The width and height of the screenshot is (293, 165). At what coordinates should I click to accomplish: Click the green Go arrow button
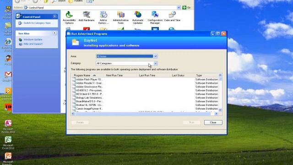point(184,7)
